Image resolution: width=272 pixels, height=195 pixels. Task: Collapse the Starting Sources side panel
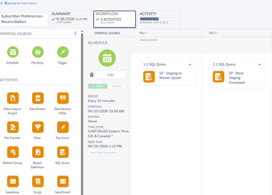pos(76,33)
